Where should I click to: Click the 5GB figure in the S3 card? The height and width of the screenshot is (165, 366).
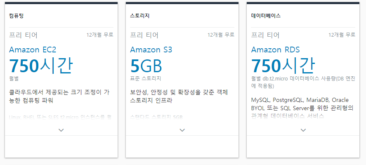point(146,66)
